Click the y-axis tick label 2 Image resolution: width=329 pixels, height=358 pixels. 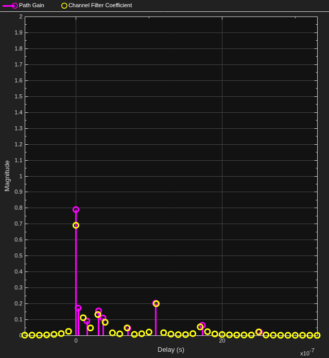[x=21, y=16]
